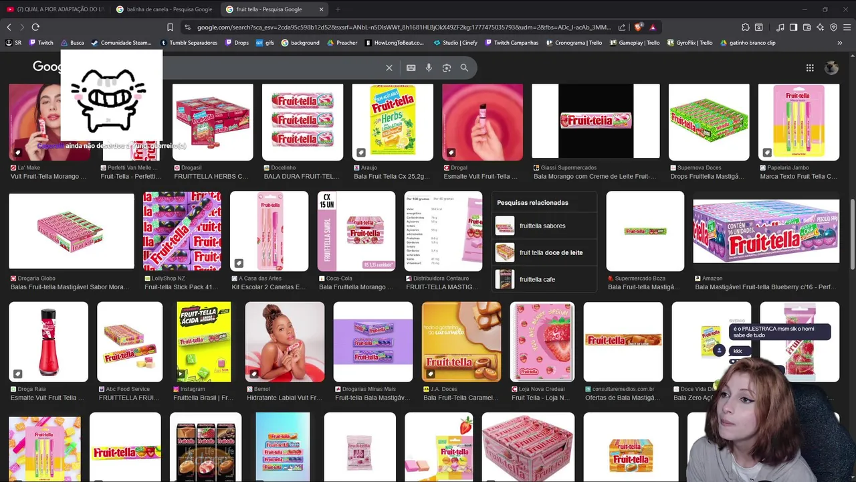Switch to 'balinha de canela' tab
The height and width of the screenshot is (482, 856).
pyautogui.click(x=165, y=9)
